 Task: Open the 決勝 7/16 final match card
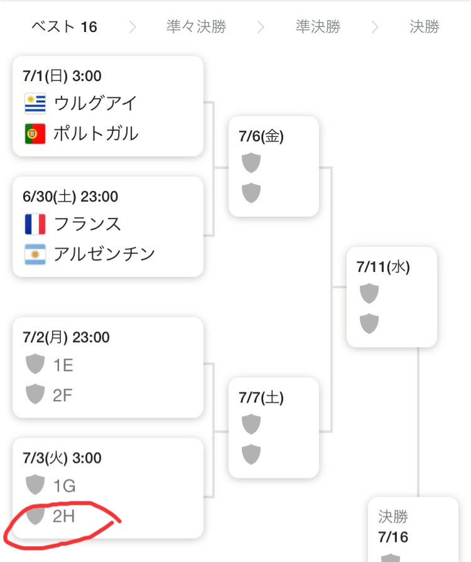coord(413,529)
